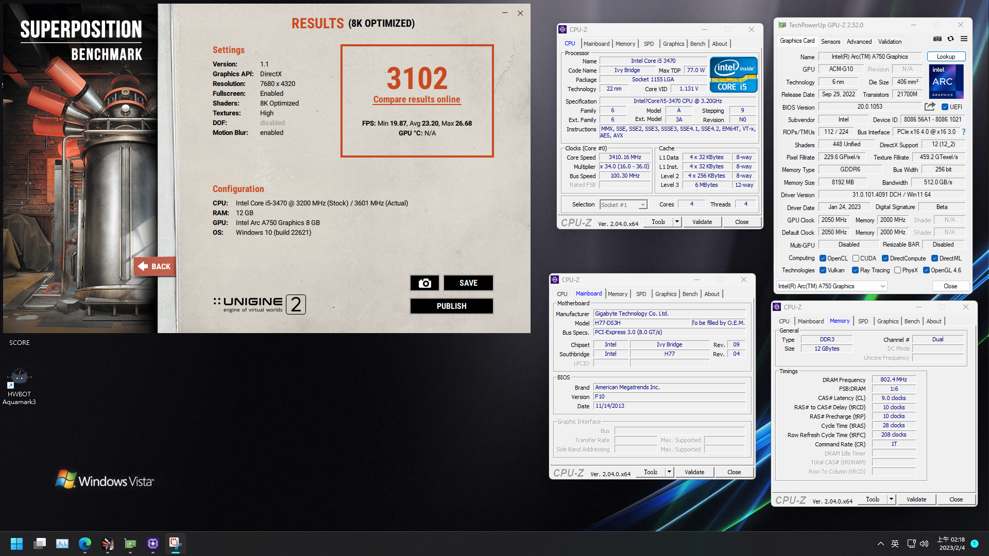The image size is (989, 556).
Task: Click the BIOS Version value 20.0.1053
Action: (x=869, y=107)
